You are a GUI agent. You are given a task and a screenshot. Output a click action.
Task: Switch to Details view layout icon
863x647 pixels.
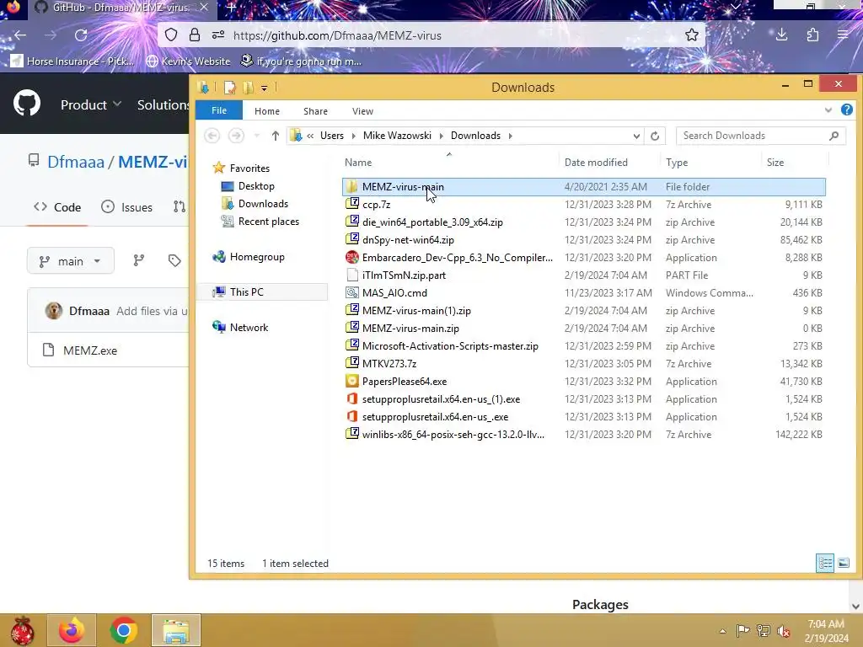pyautogui.click(x=825, y=563)
